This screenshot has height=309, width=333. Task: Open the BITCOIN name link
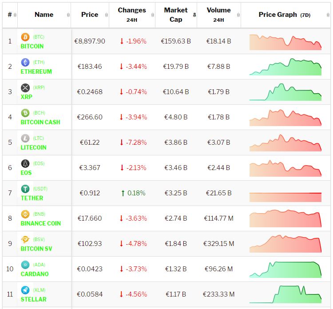point(32,46)
